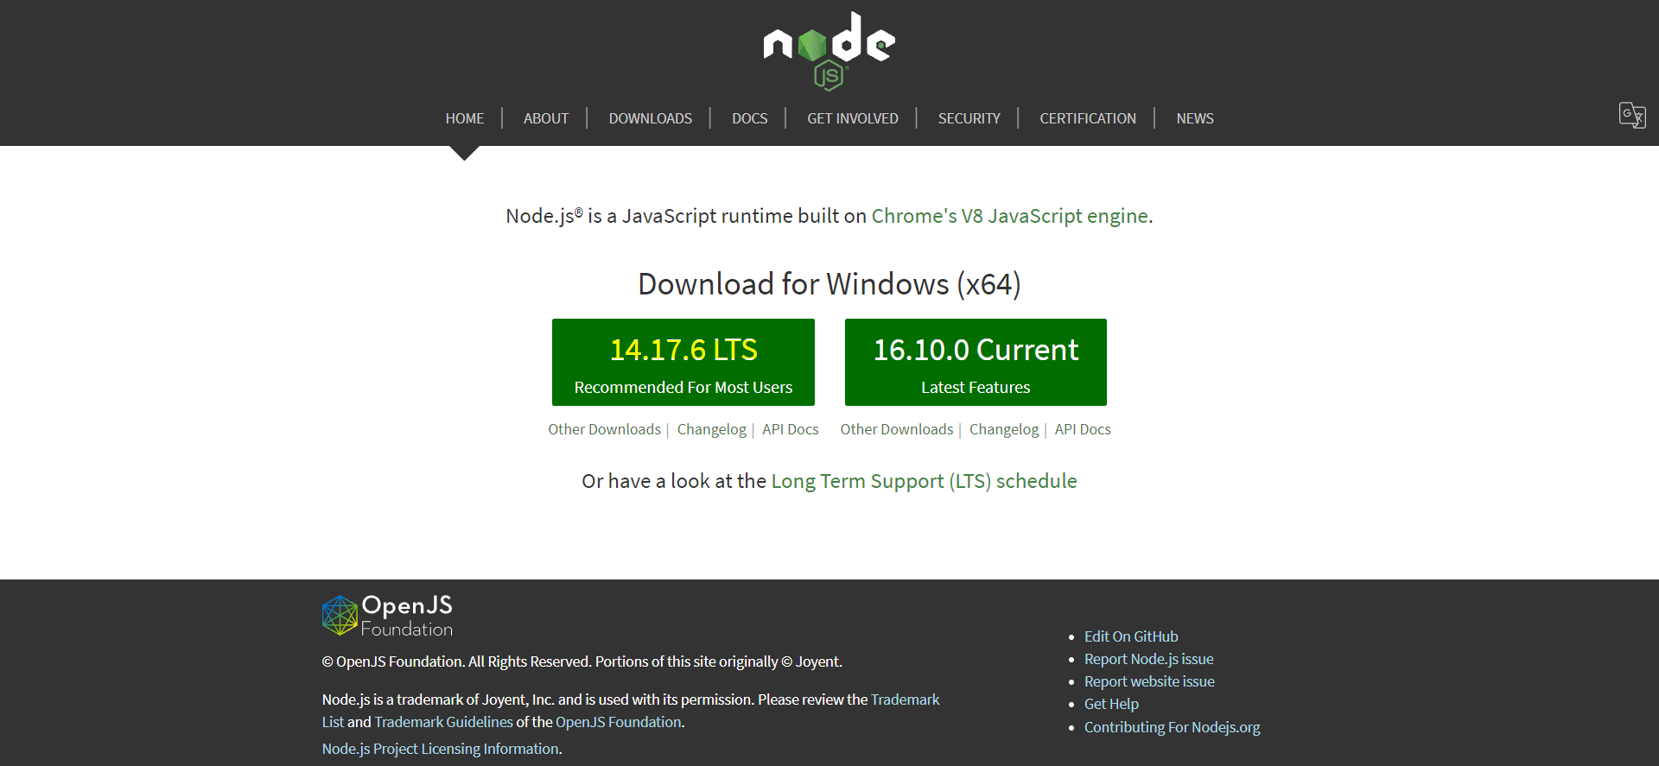Screen dimensions: 1659x766
Task: Click Edit On GitHub link
Action: [x=1131, y=636]
